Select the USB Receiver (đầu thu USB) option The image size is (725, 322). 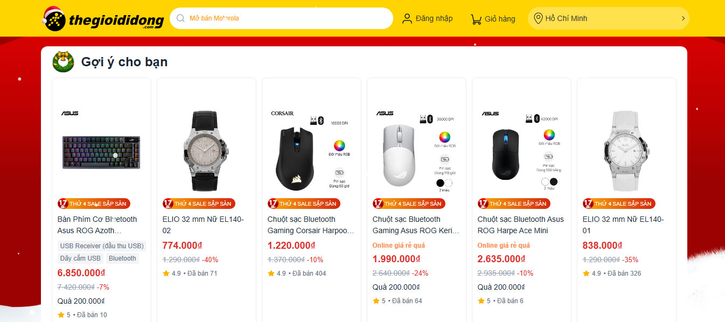click(x=102, y=246)
